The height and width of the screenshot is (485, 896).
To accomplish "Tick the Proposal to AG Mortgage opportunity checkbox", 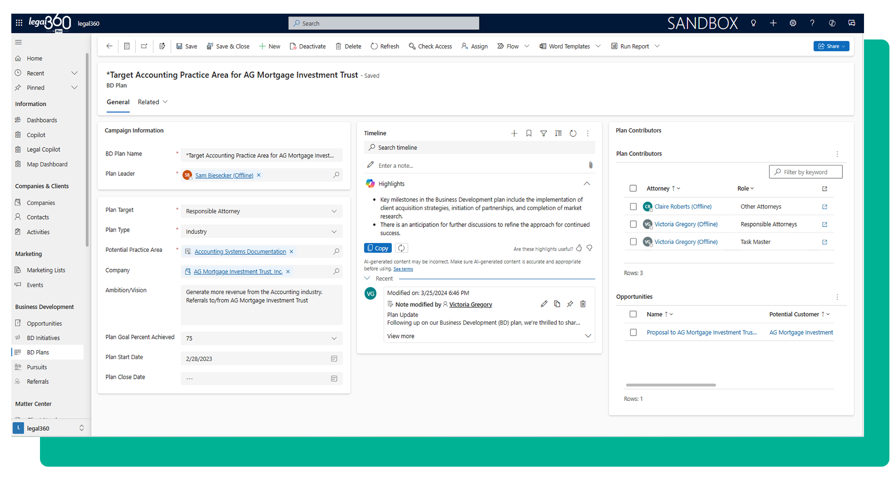I will pos(633,333).
